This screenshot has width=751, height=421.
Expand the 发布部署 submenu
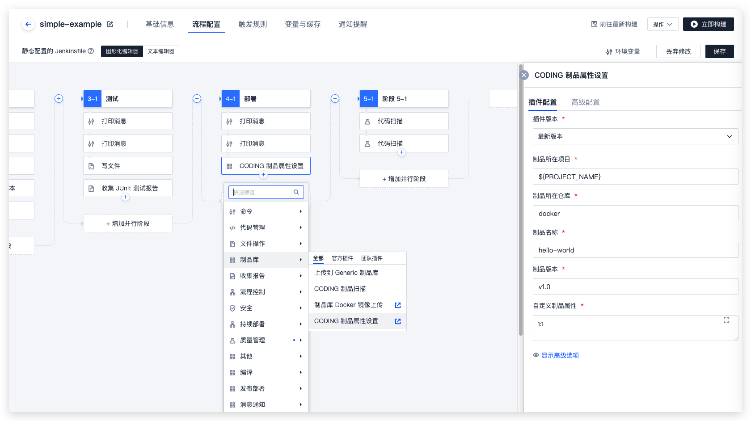(x=266, y=388)
